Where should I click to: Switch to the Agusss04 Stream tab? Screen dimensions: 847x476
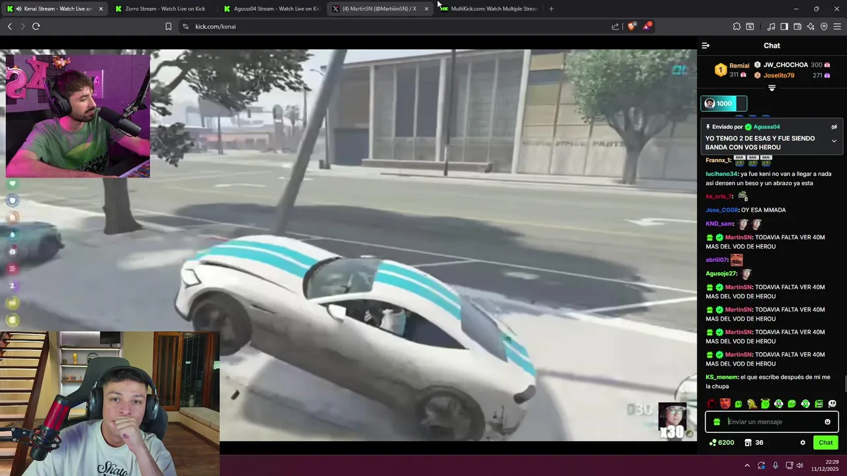[272, 9]
